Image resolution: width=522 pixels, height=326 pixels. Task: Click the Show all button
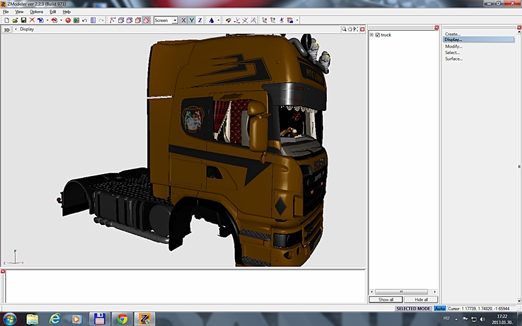[386, 299]
